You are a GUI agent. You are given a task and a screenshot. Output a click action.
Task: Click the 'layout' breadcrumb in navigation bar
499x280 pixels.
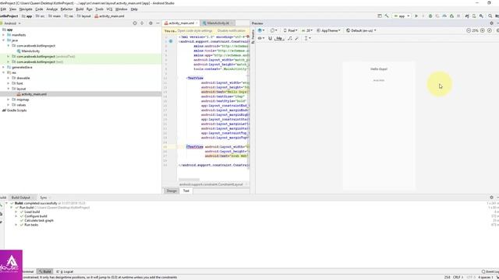pyautogui.click(x=84, y=16)
